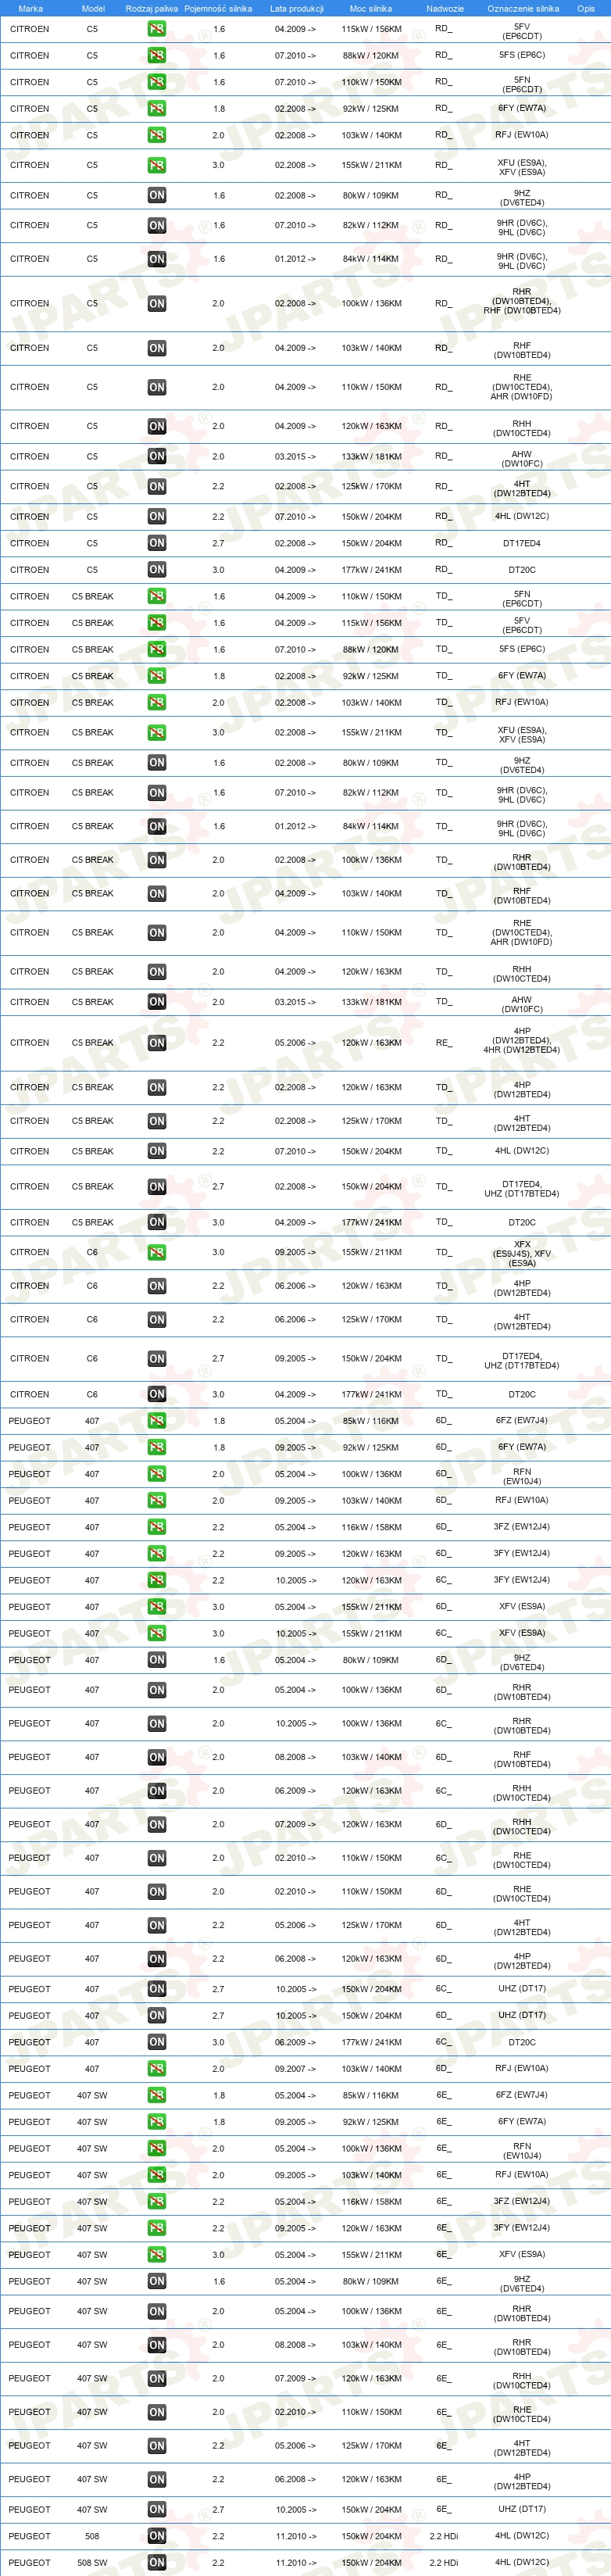The width and height of the screenshot is (611, 2576).
Task: Select 116kW / 158KM in 407 6D_ row
Action: (371, 1528)
